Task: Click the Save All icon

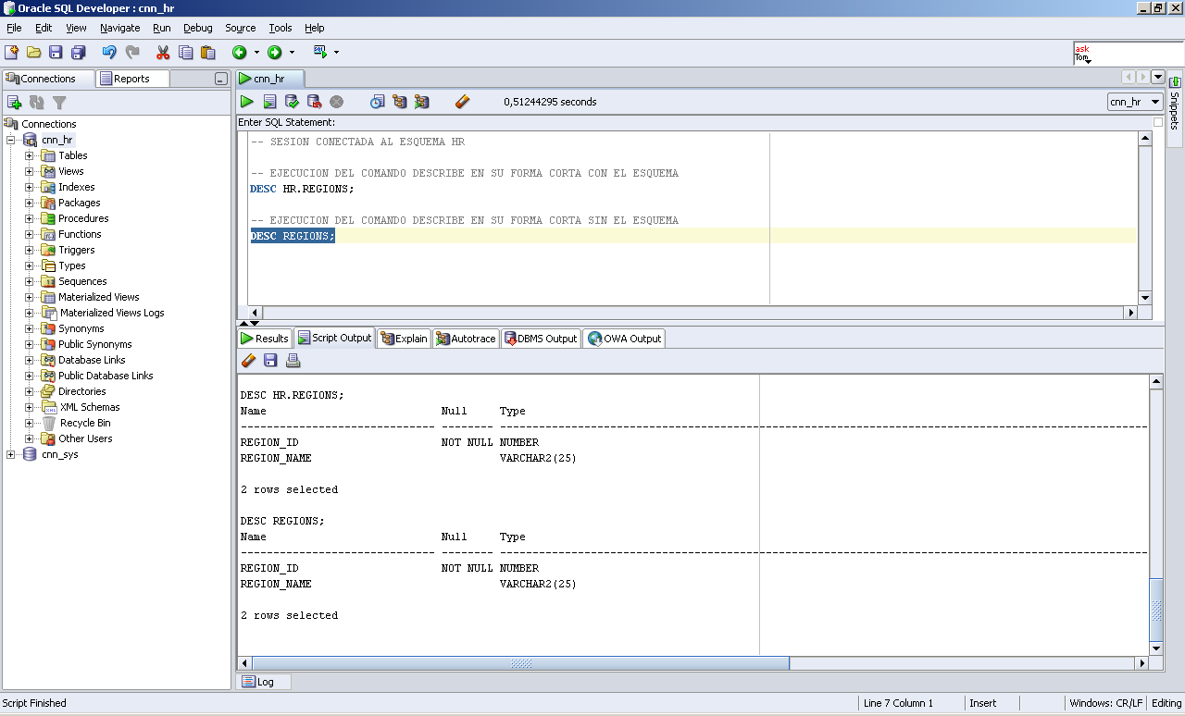Action: (x=79, y=53)
